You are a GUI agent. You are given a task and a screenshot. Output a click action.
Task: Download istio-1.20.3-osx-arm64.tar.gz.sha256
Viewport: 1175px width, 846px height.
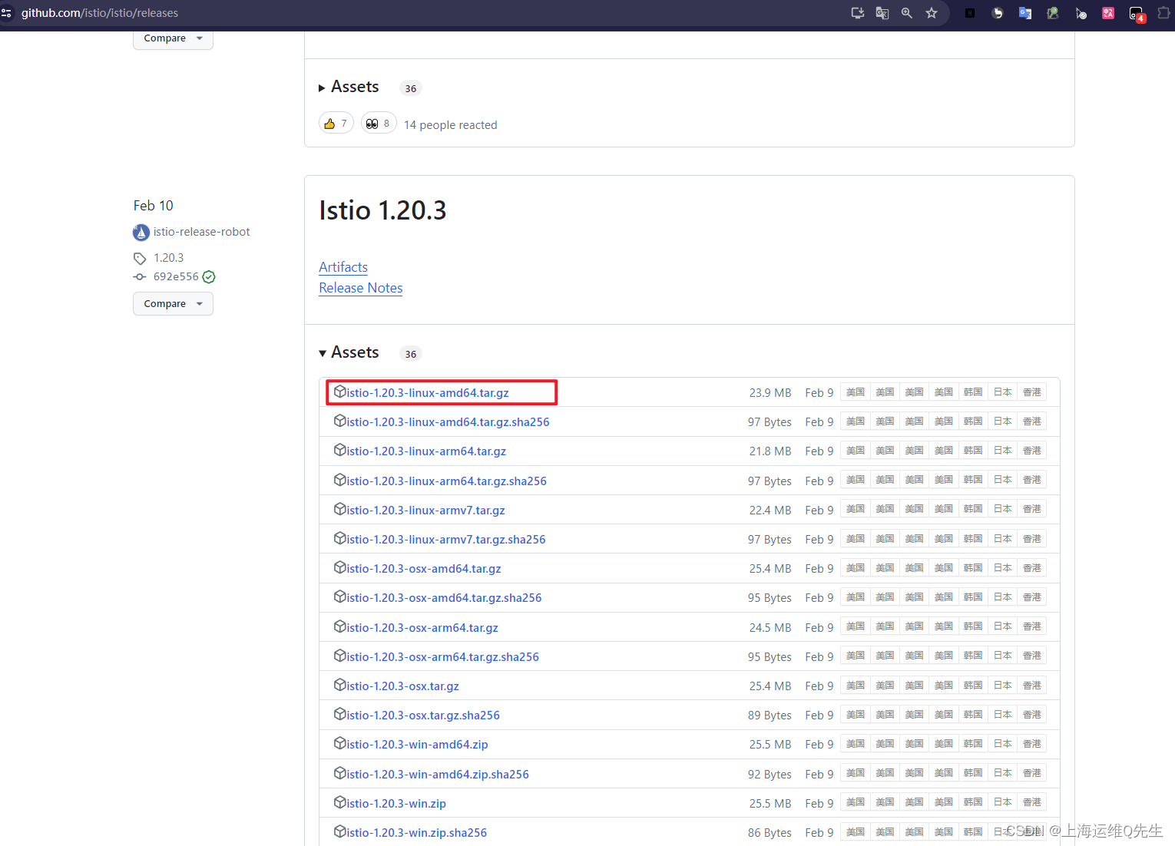pyautogui.click(x=442, y=657)
